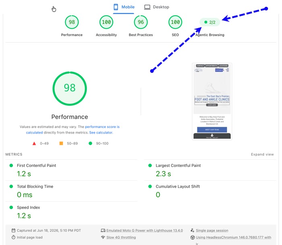Switch to the Mobile tab

(124, 7)
